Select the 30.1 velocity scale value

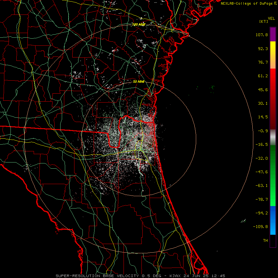263,103
